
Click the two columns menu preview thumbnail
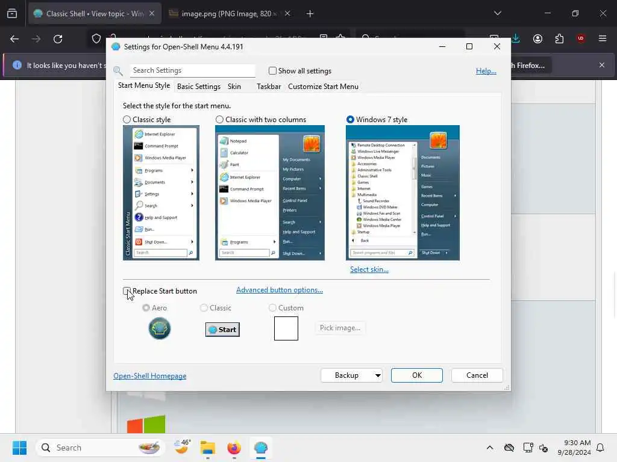click(x=270, y=192)
